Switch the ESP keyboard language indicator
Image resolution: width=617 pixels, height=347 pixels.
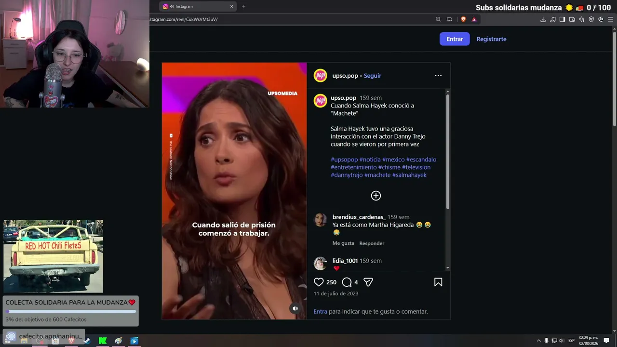click(x=571, y=341)
